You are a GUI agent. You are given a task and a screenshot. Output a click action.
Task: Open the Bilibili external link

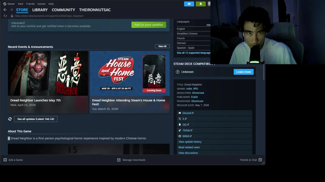tap(187, 136)
